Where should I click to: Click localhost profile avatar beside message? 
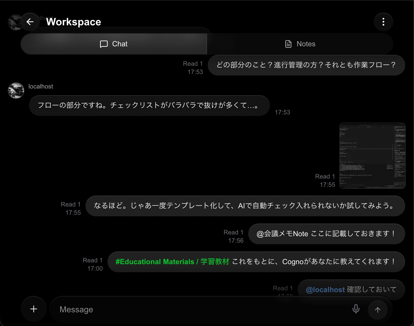point(16,91)
